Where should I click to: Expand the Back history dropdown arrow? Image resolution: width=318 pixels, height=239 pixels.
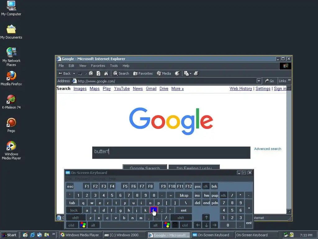(74, 73)
